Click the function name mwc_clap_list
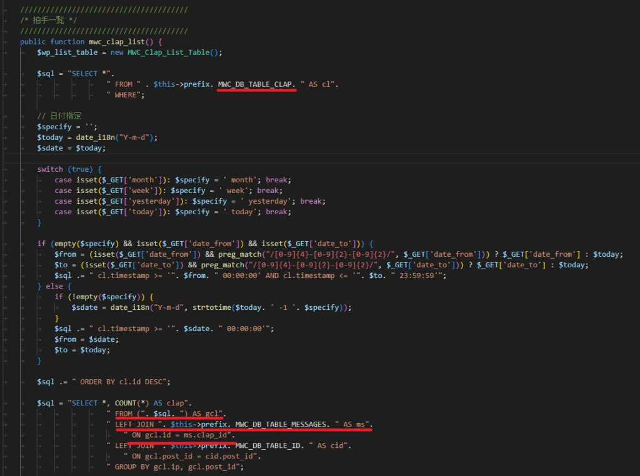 tap(117, 42)
